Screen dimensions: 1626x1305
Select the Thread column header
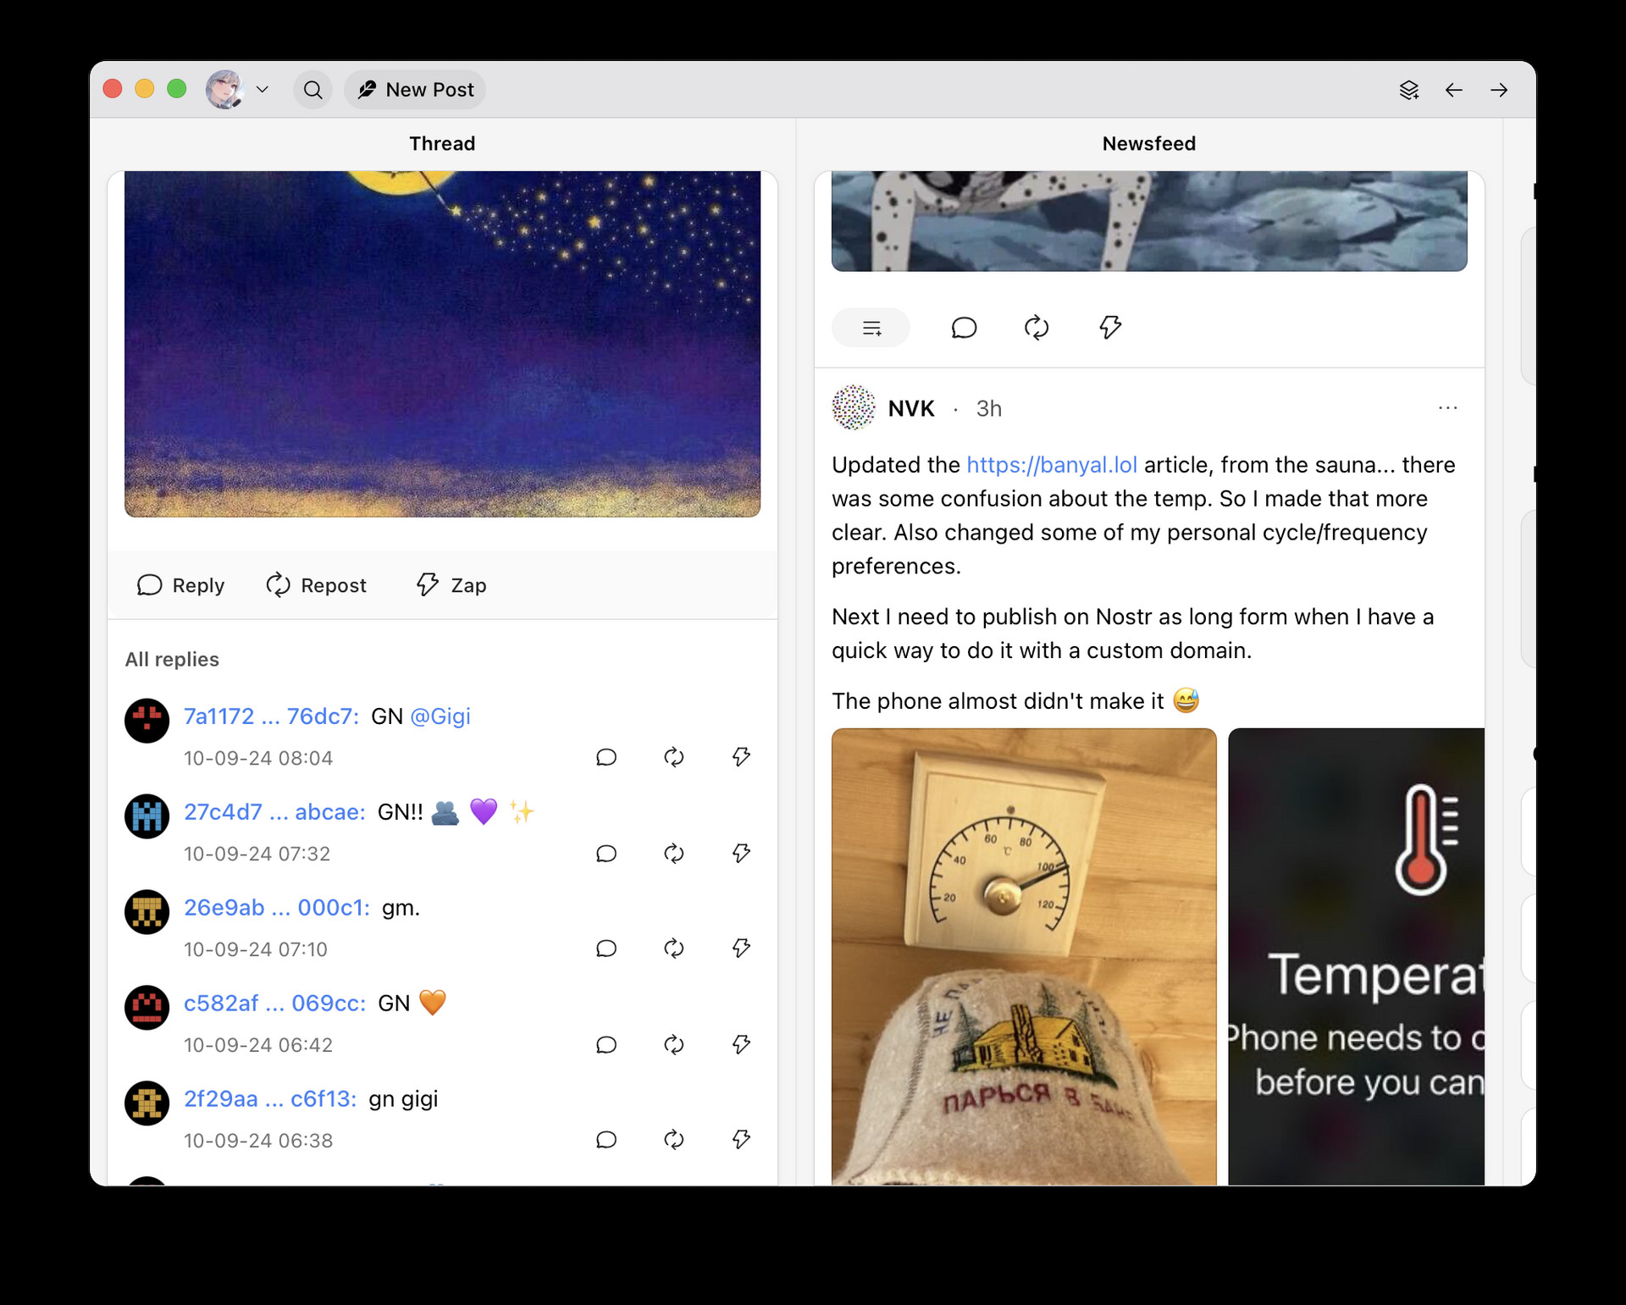[x=442, y=144]
